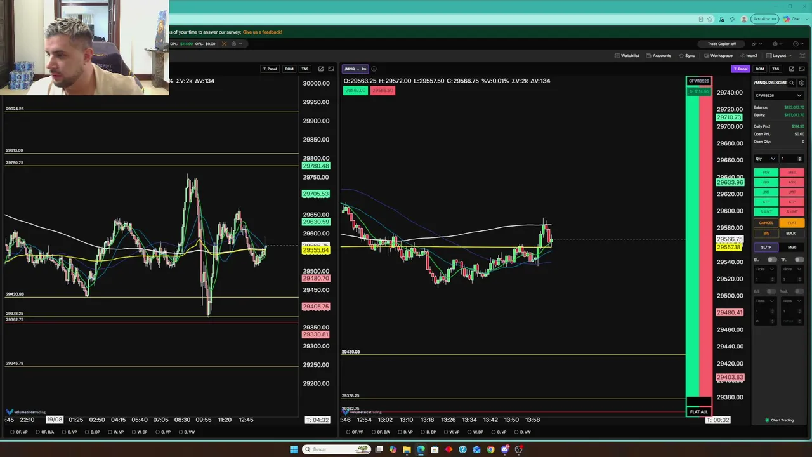
Task: Expand the Layout dropdown
Action: point(780,56)
